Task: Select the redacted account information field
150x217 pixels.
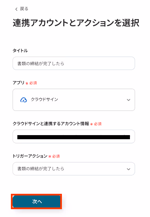Action: [74, 136]
